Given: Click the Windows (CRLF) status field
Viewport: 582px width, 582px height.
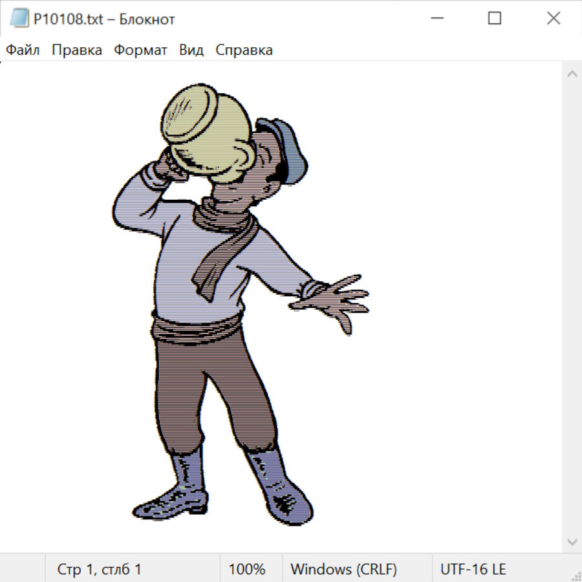Looking at the screenshot, I should [343, 569].
